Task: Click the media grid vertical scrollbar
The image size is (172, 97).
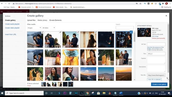Action: click(134, 37)
